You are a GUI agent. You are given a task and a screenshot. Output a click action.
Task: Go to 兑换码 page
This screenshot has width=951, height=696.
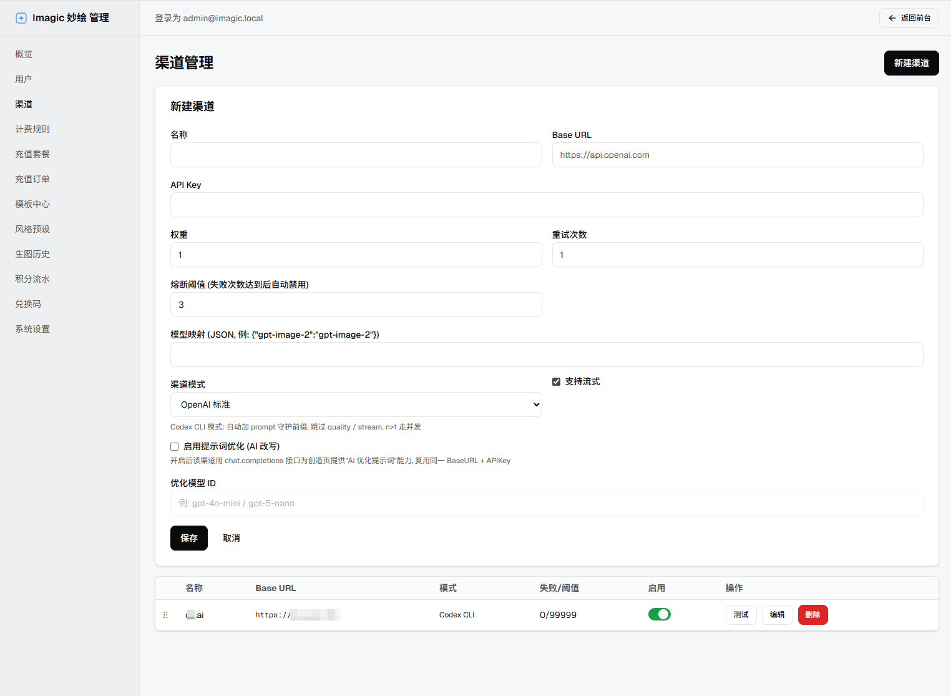(x=28, y=304)
